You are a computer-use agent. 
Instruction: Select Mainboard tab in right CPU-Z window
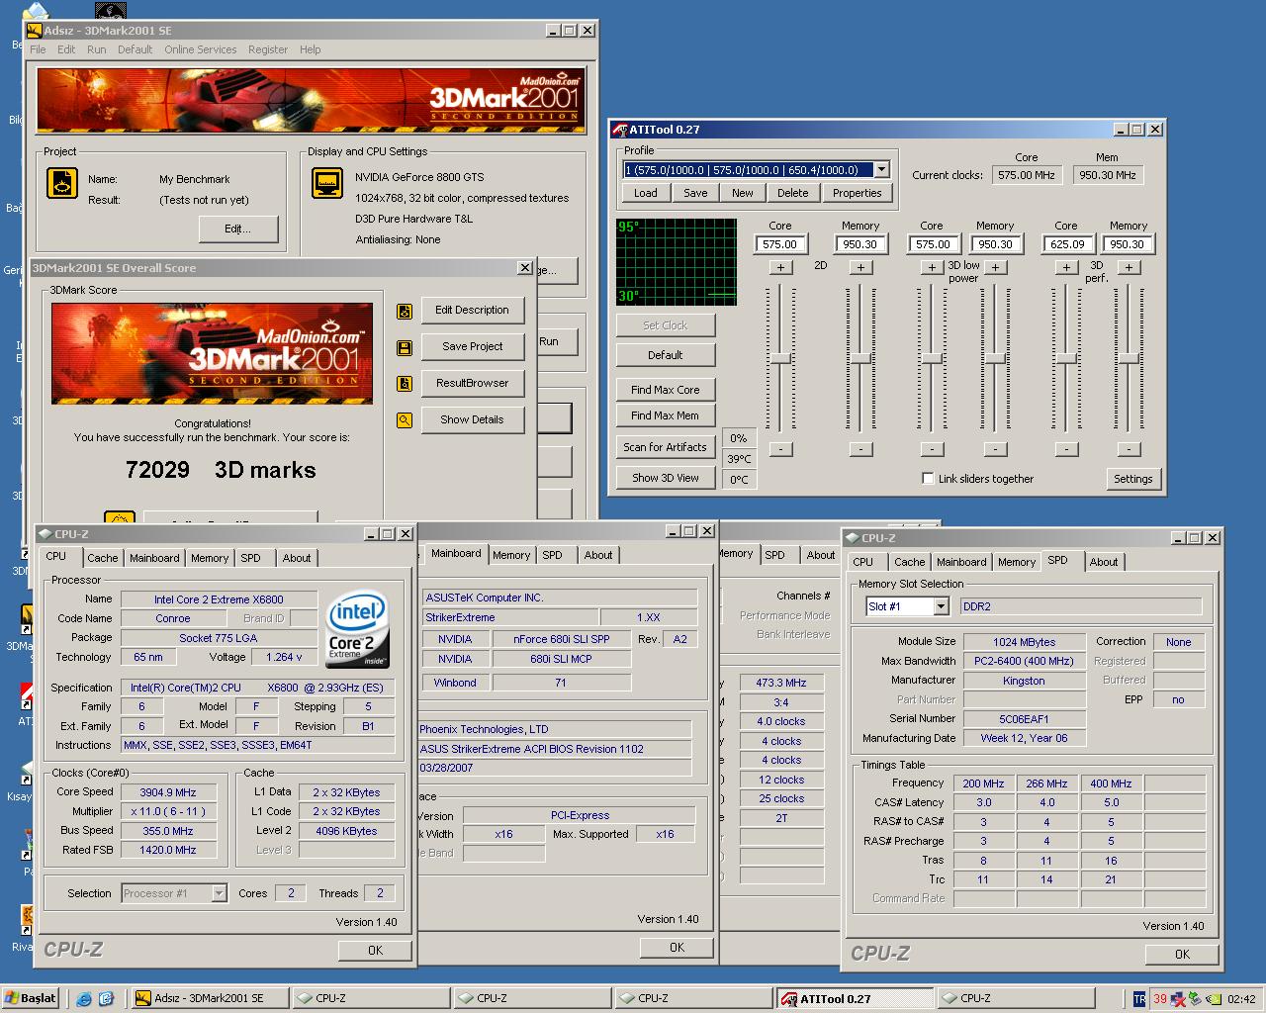point(961,562)
